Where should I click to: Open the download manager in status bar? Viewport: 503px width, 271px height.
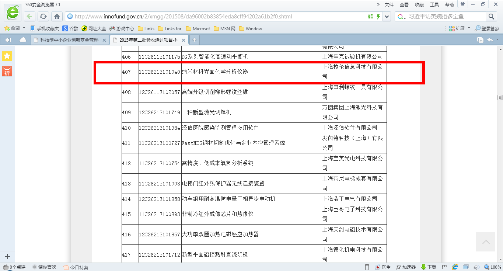tap(429, 267)
